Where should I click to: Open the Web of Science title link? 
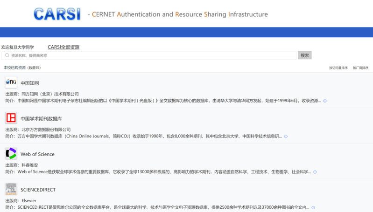pyautogui.click(x=37, y=154)
